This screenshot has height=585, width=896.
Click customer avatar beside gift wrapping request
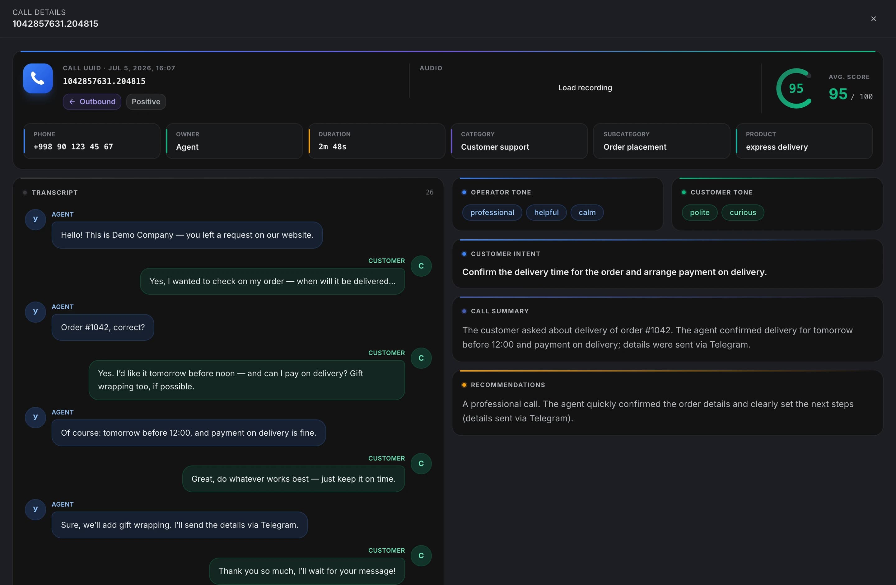click(x=421, y=358)
